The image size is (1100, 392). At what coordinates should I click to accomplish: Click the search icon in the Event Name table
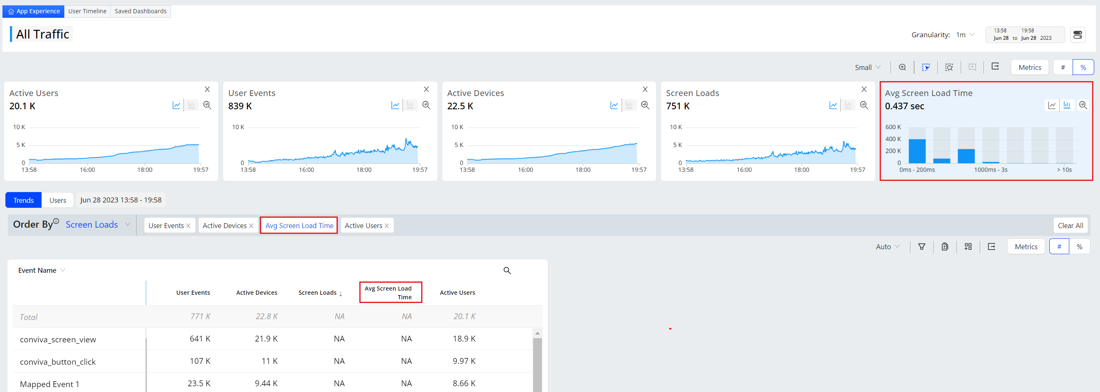(507, 271)
